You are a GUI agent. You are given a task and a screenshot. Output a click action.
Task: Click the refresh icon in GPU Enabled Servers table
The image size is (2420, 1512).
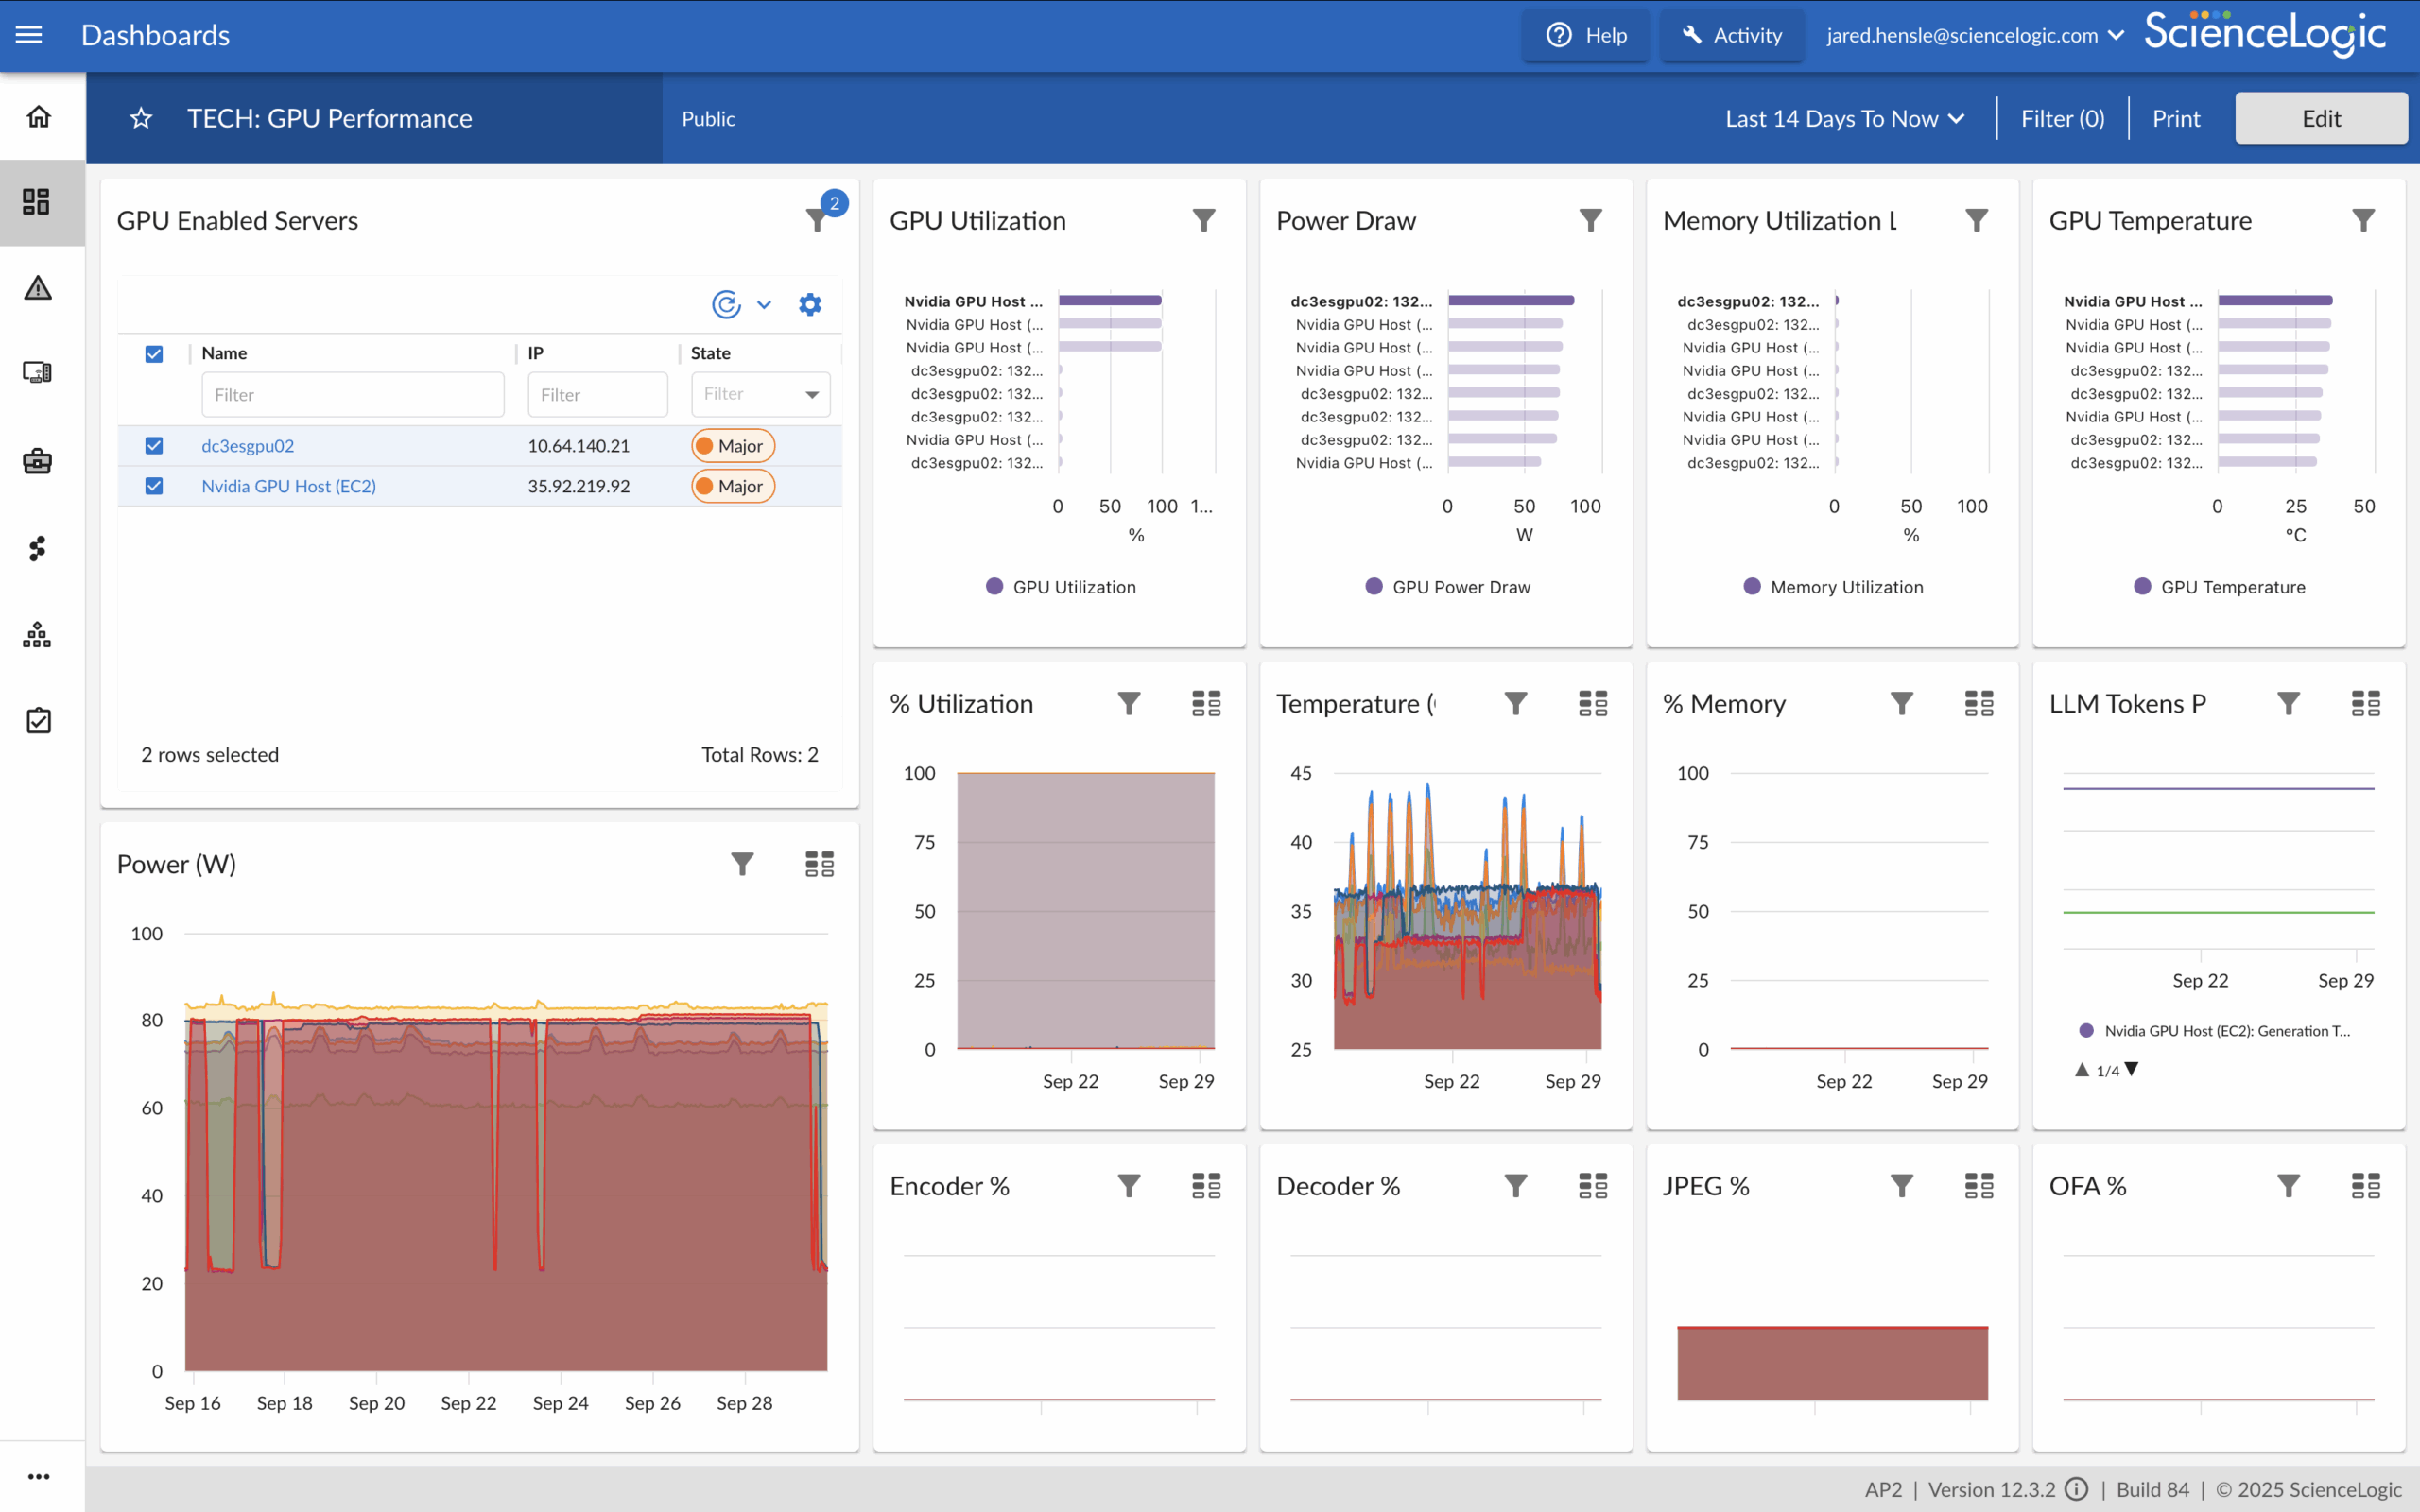click(726, 304)
